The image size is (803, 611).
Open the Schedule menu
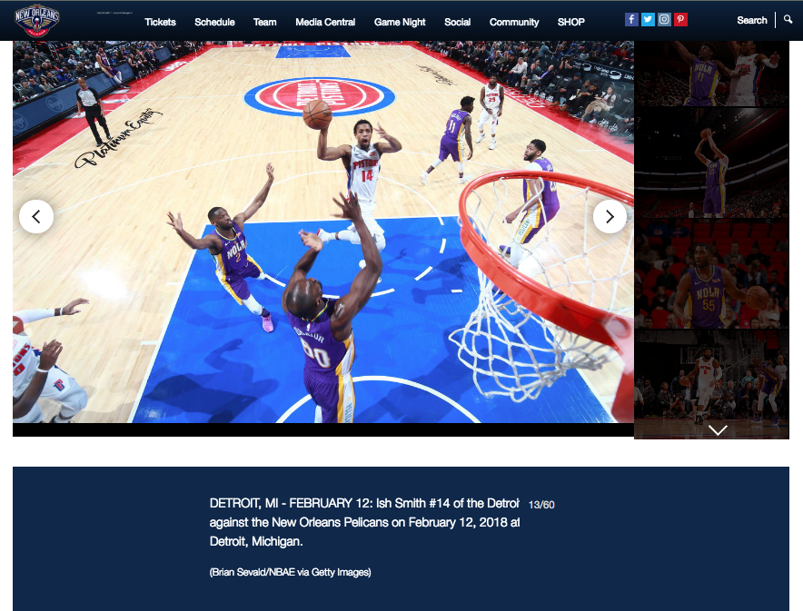coord(214,22)
